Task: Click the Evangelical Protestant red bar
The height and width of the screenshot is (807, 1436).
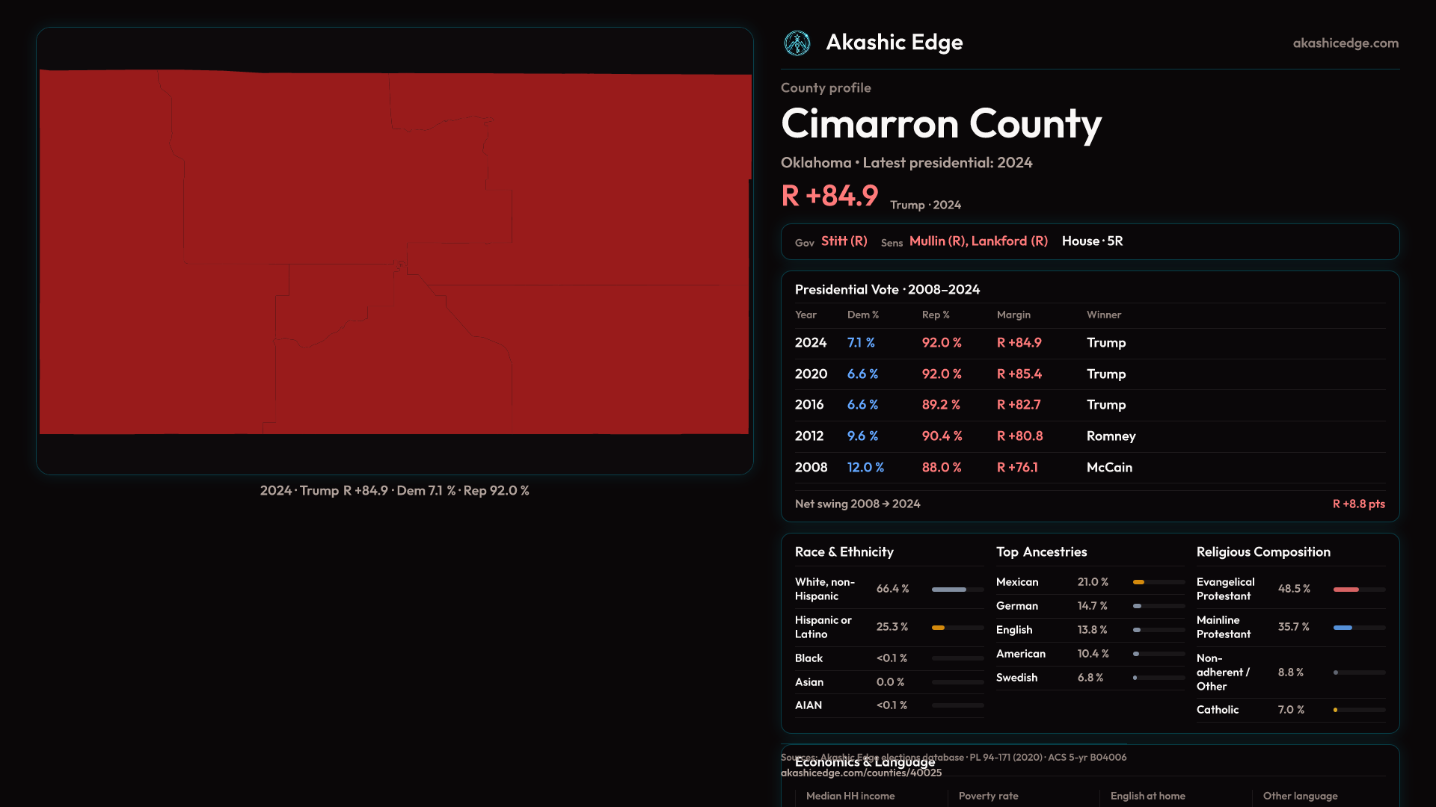Action: coord(1346,590)
